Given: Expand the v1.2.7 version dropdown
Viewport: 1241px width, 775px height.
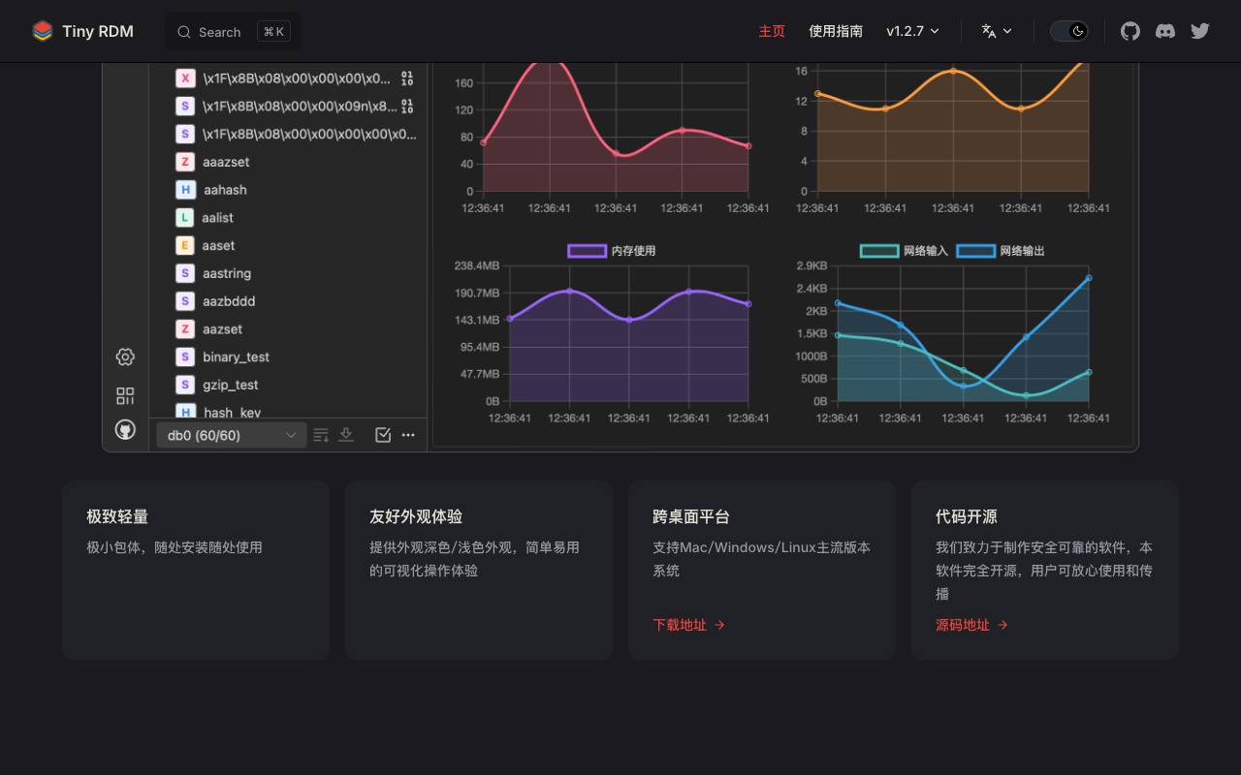Looking at the screenshot, I should click(x=912, y=31).
